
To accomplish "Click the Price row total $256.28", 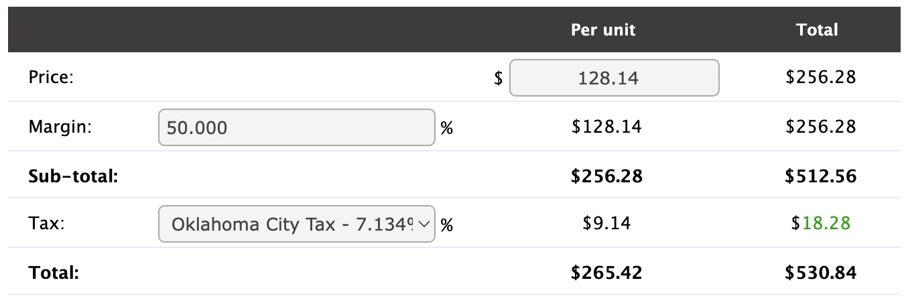I will click(x=821, y=77).
